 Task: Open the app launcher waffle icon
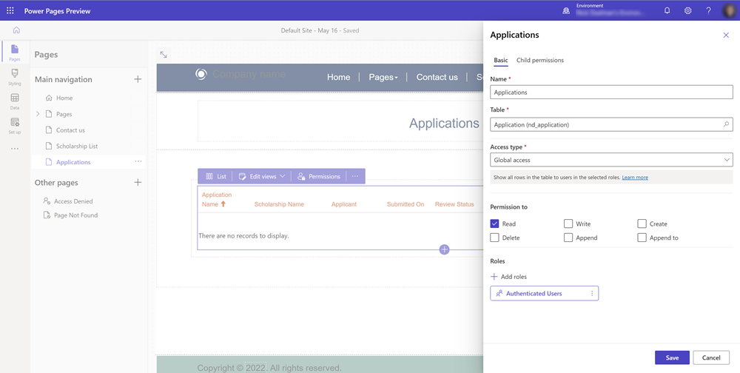point(10,10)
